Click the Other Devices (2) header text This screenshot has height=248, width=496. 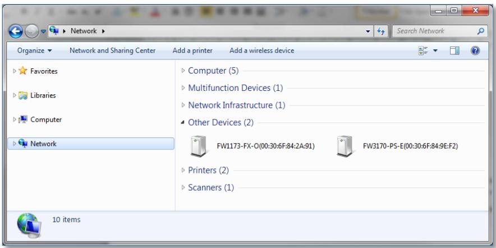point(221,122)
